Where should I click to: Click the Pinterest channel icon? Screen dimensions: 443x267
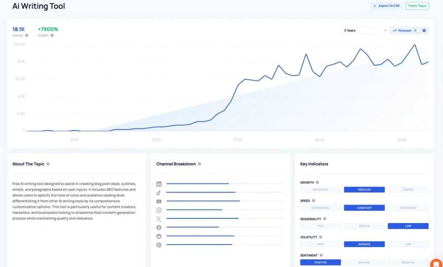159,245
